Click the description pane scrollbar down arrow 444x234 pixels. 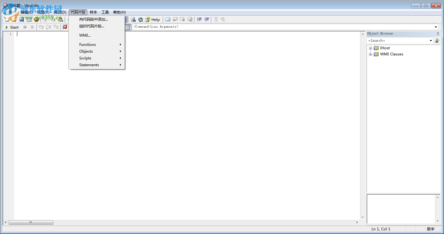438,221
